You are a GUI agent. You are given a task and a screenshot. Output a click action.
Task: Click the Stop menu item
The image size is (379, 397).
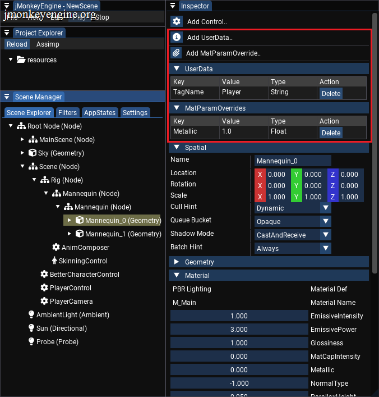(102, 17)
